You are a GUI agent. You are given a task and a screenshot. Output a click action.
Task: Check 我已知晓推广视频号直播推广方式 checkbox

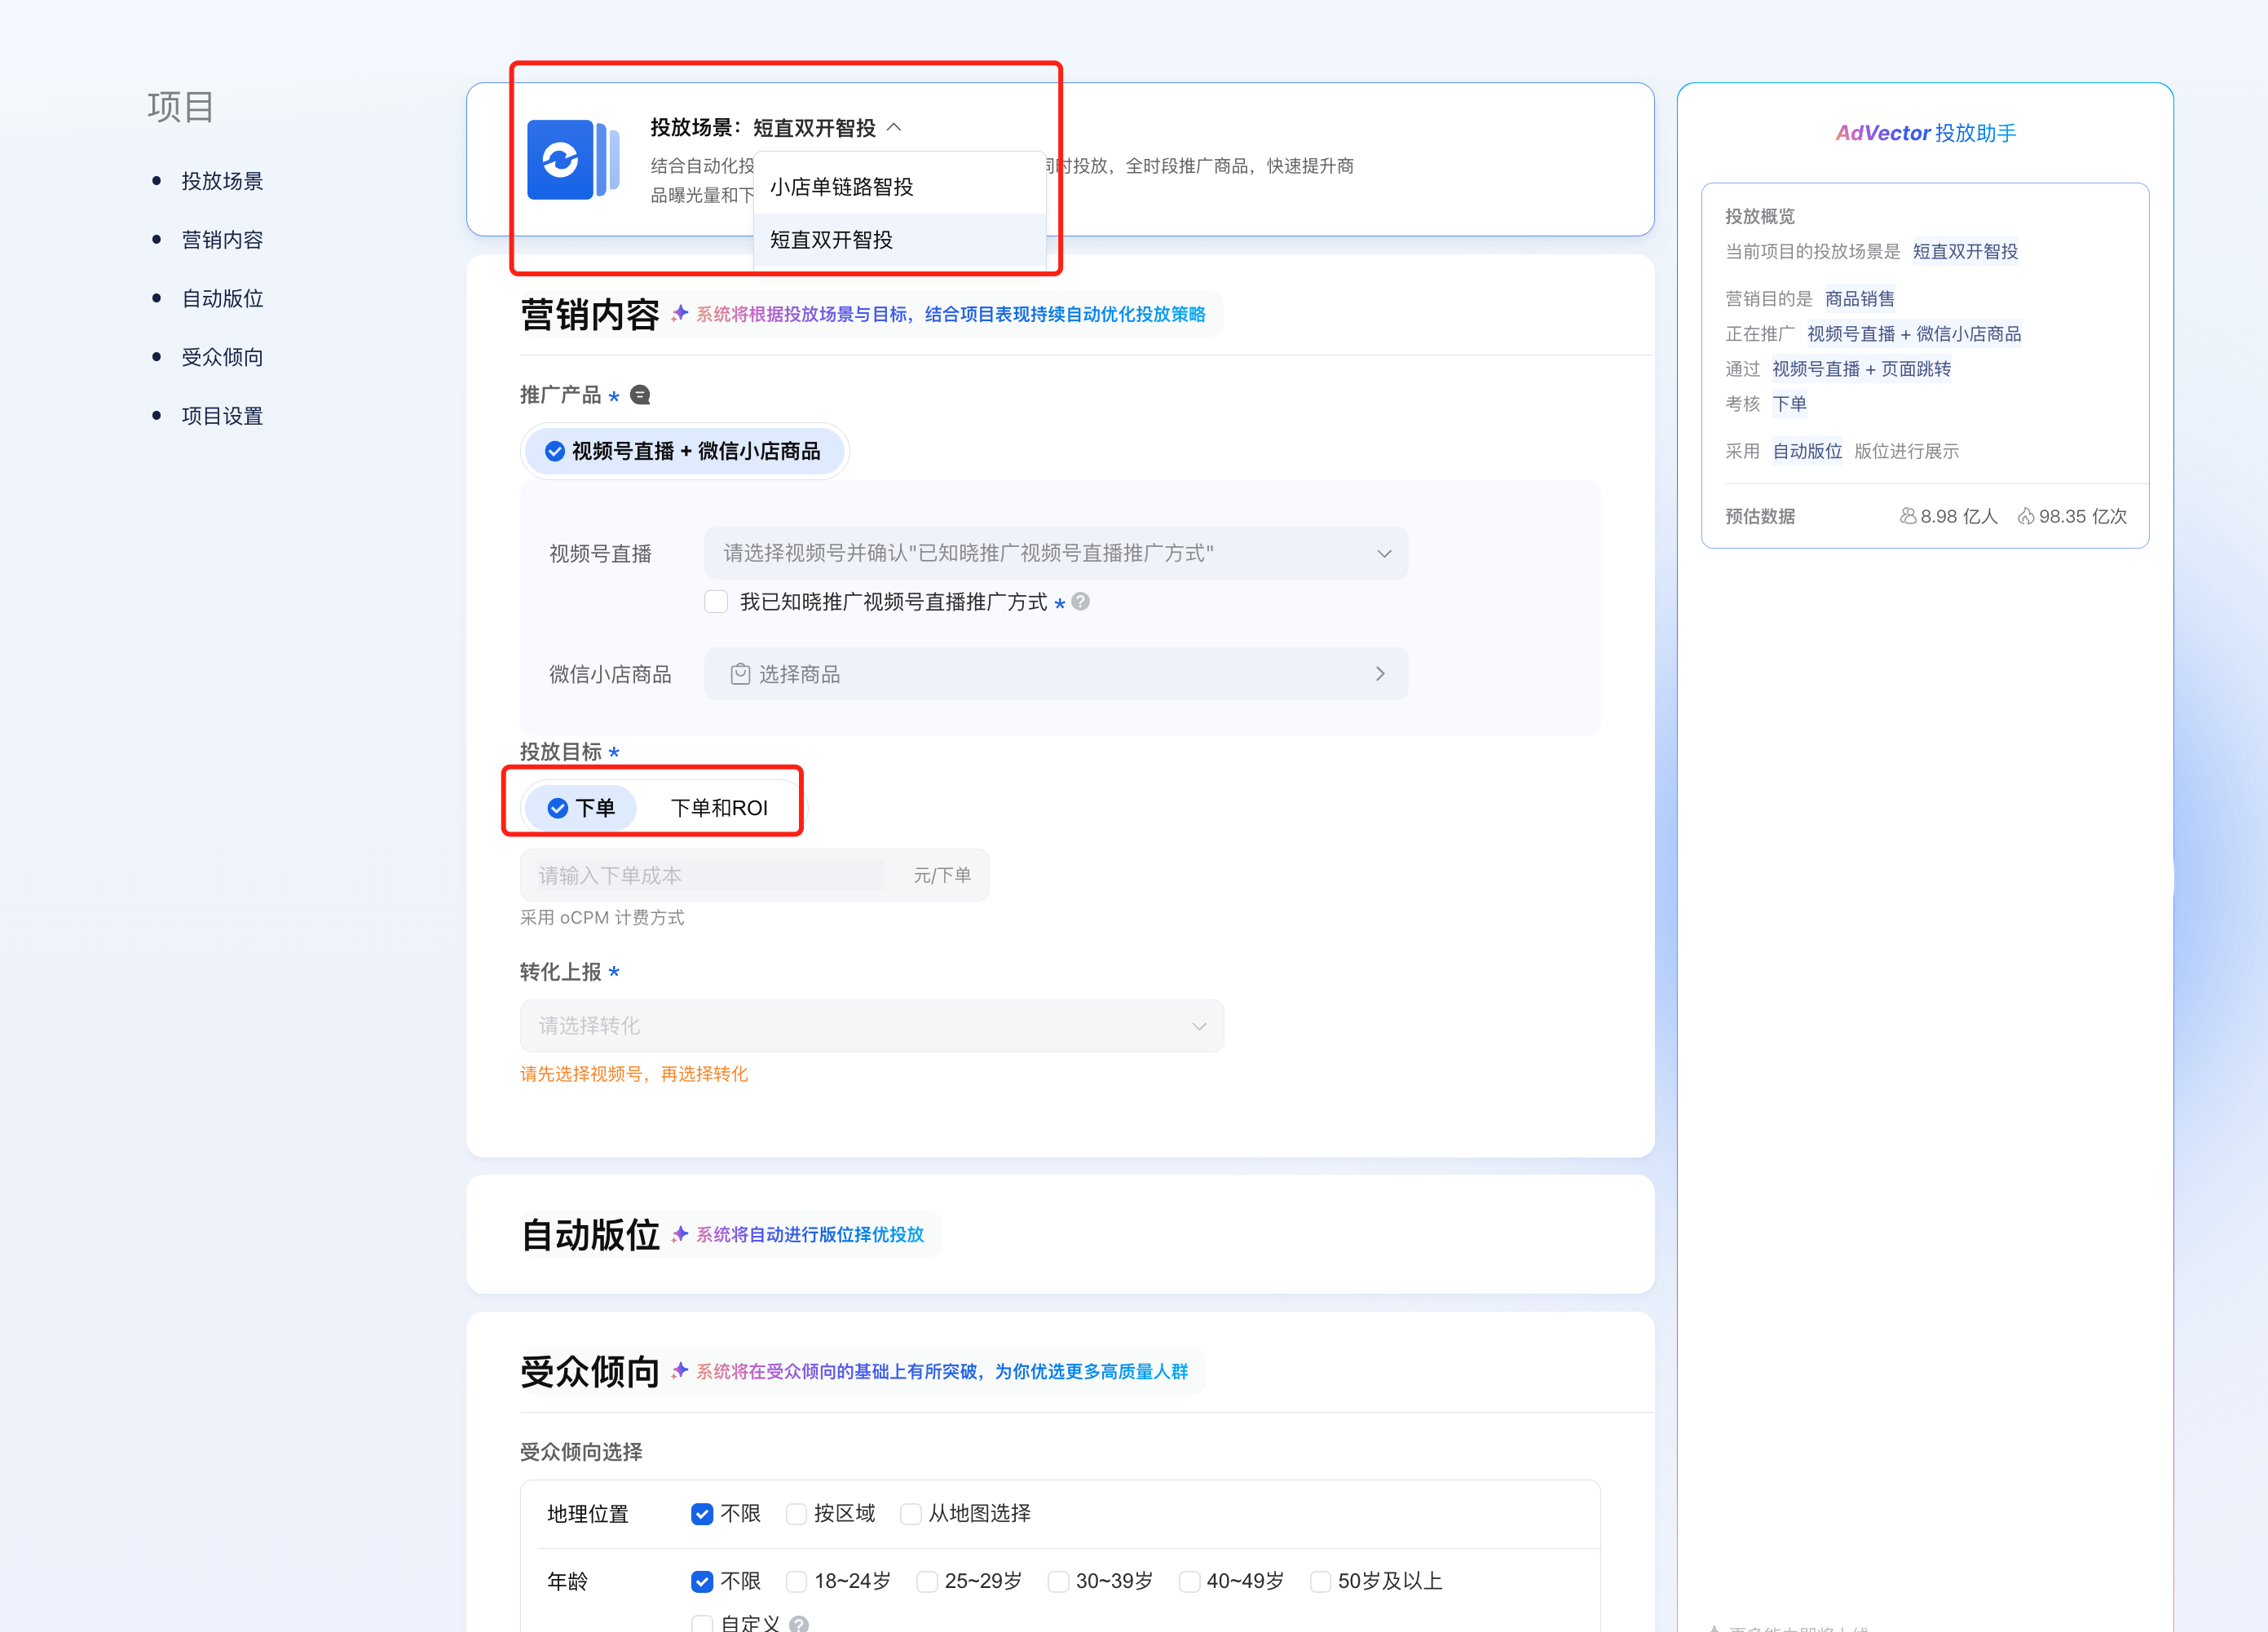click(x=716, y=601)
